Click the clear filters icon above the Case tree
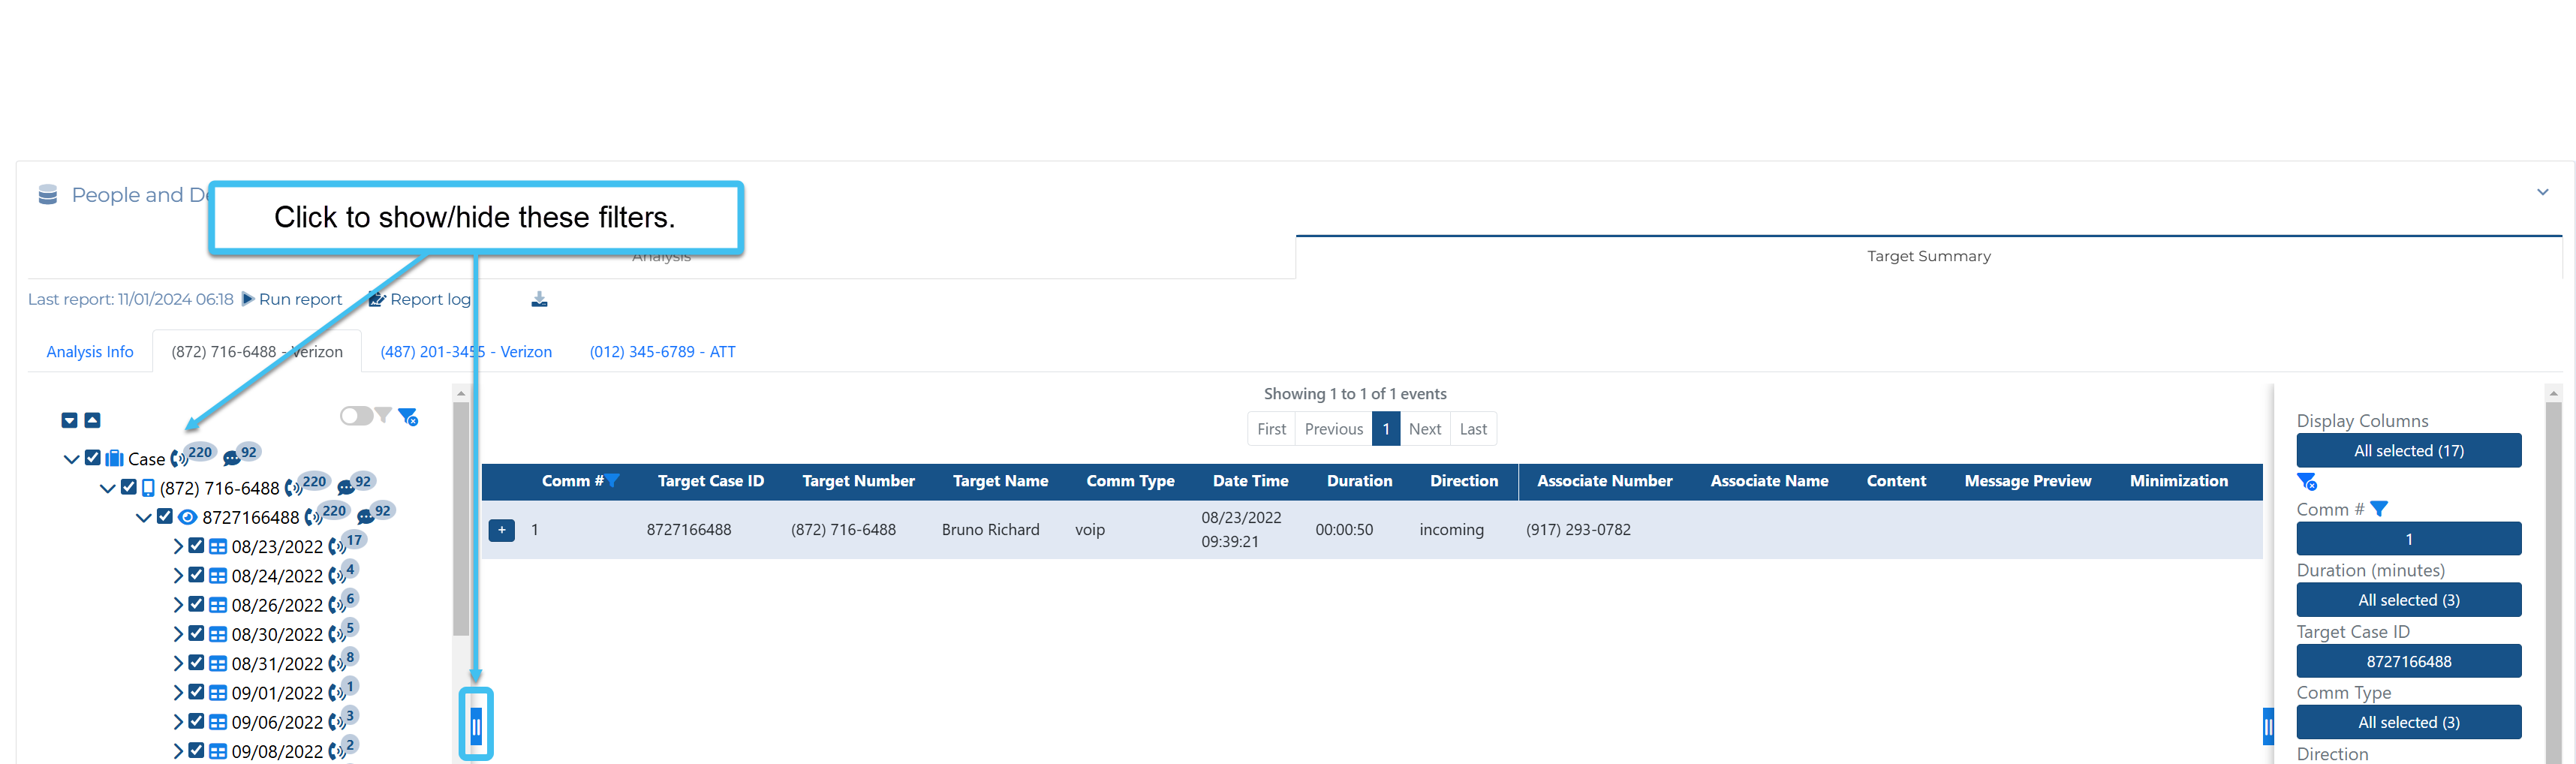Viewport: 2576px width, 764px height. [408, 416]
